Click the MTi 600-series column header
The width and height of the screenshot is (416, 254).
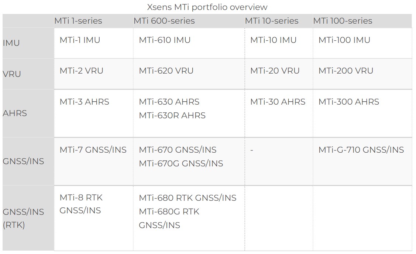pyautogui.click(x=164, y=21)
